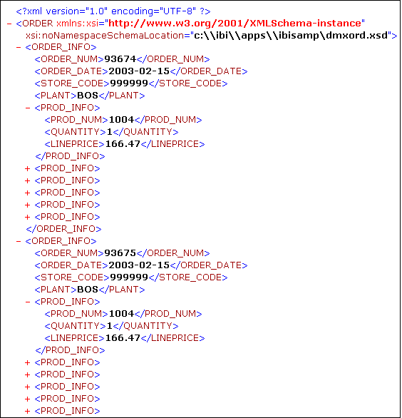
Task: Click PLANT value BOS in order 93674
Action: point(88,96)
